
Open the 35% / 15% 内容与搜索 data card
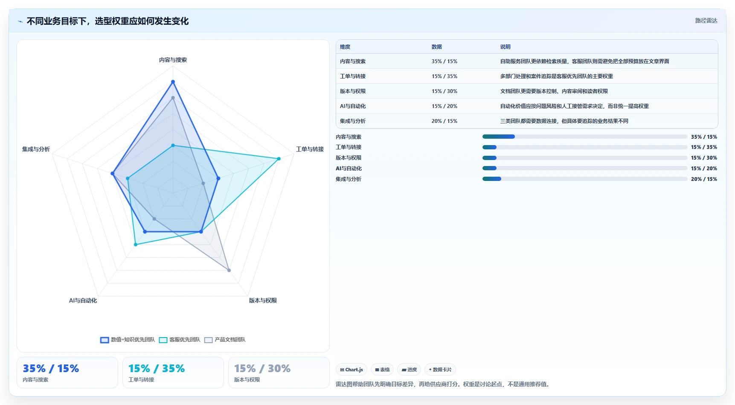[67, 373]
